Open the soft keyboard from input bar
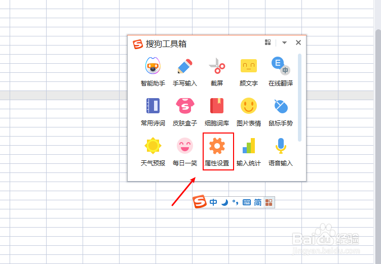 [247, 202]
